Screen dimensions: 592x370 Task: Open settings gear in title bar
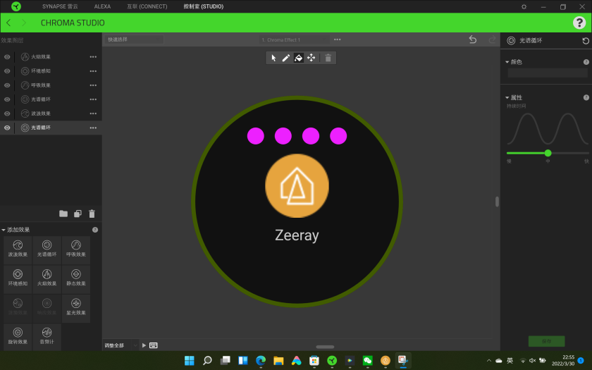pyautogui.click(x=524, y=6)
